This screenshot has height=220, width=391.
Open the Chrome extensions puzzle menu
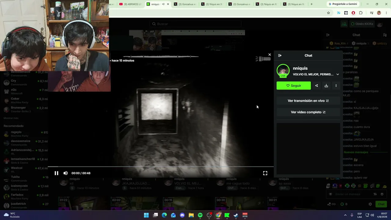click(x=361, y=13)
